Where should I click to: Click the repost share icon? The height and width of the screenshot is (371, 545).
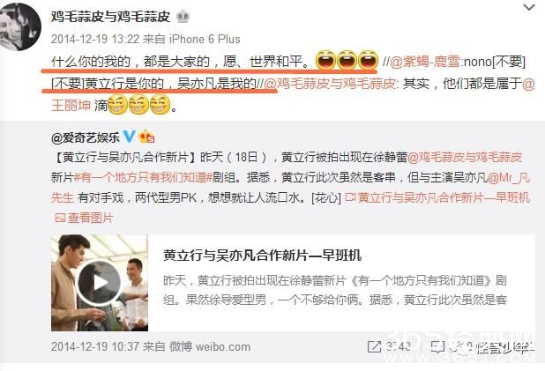(374, 346)
